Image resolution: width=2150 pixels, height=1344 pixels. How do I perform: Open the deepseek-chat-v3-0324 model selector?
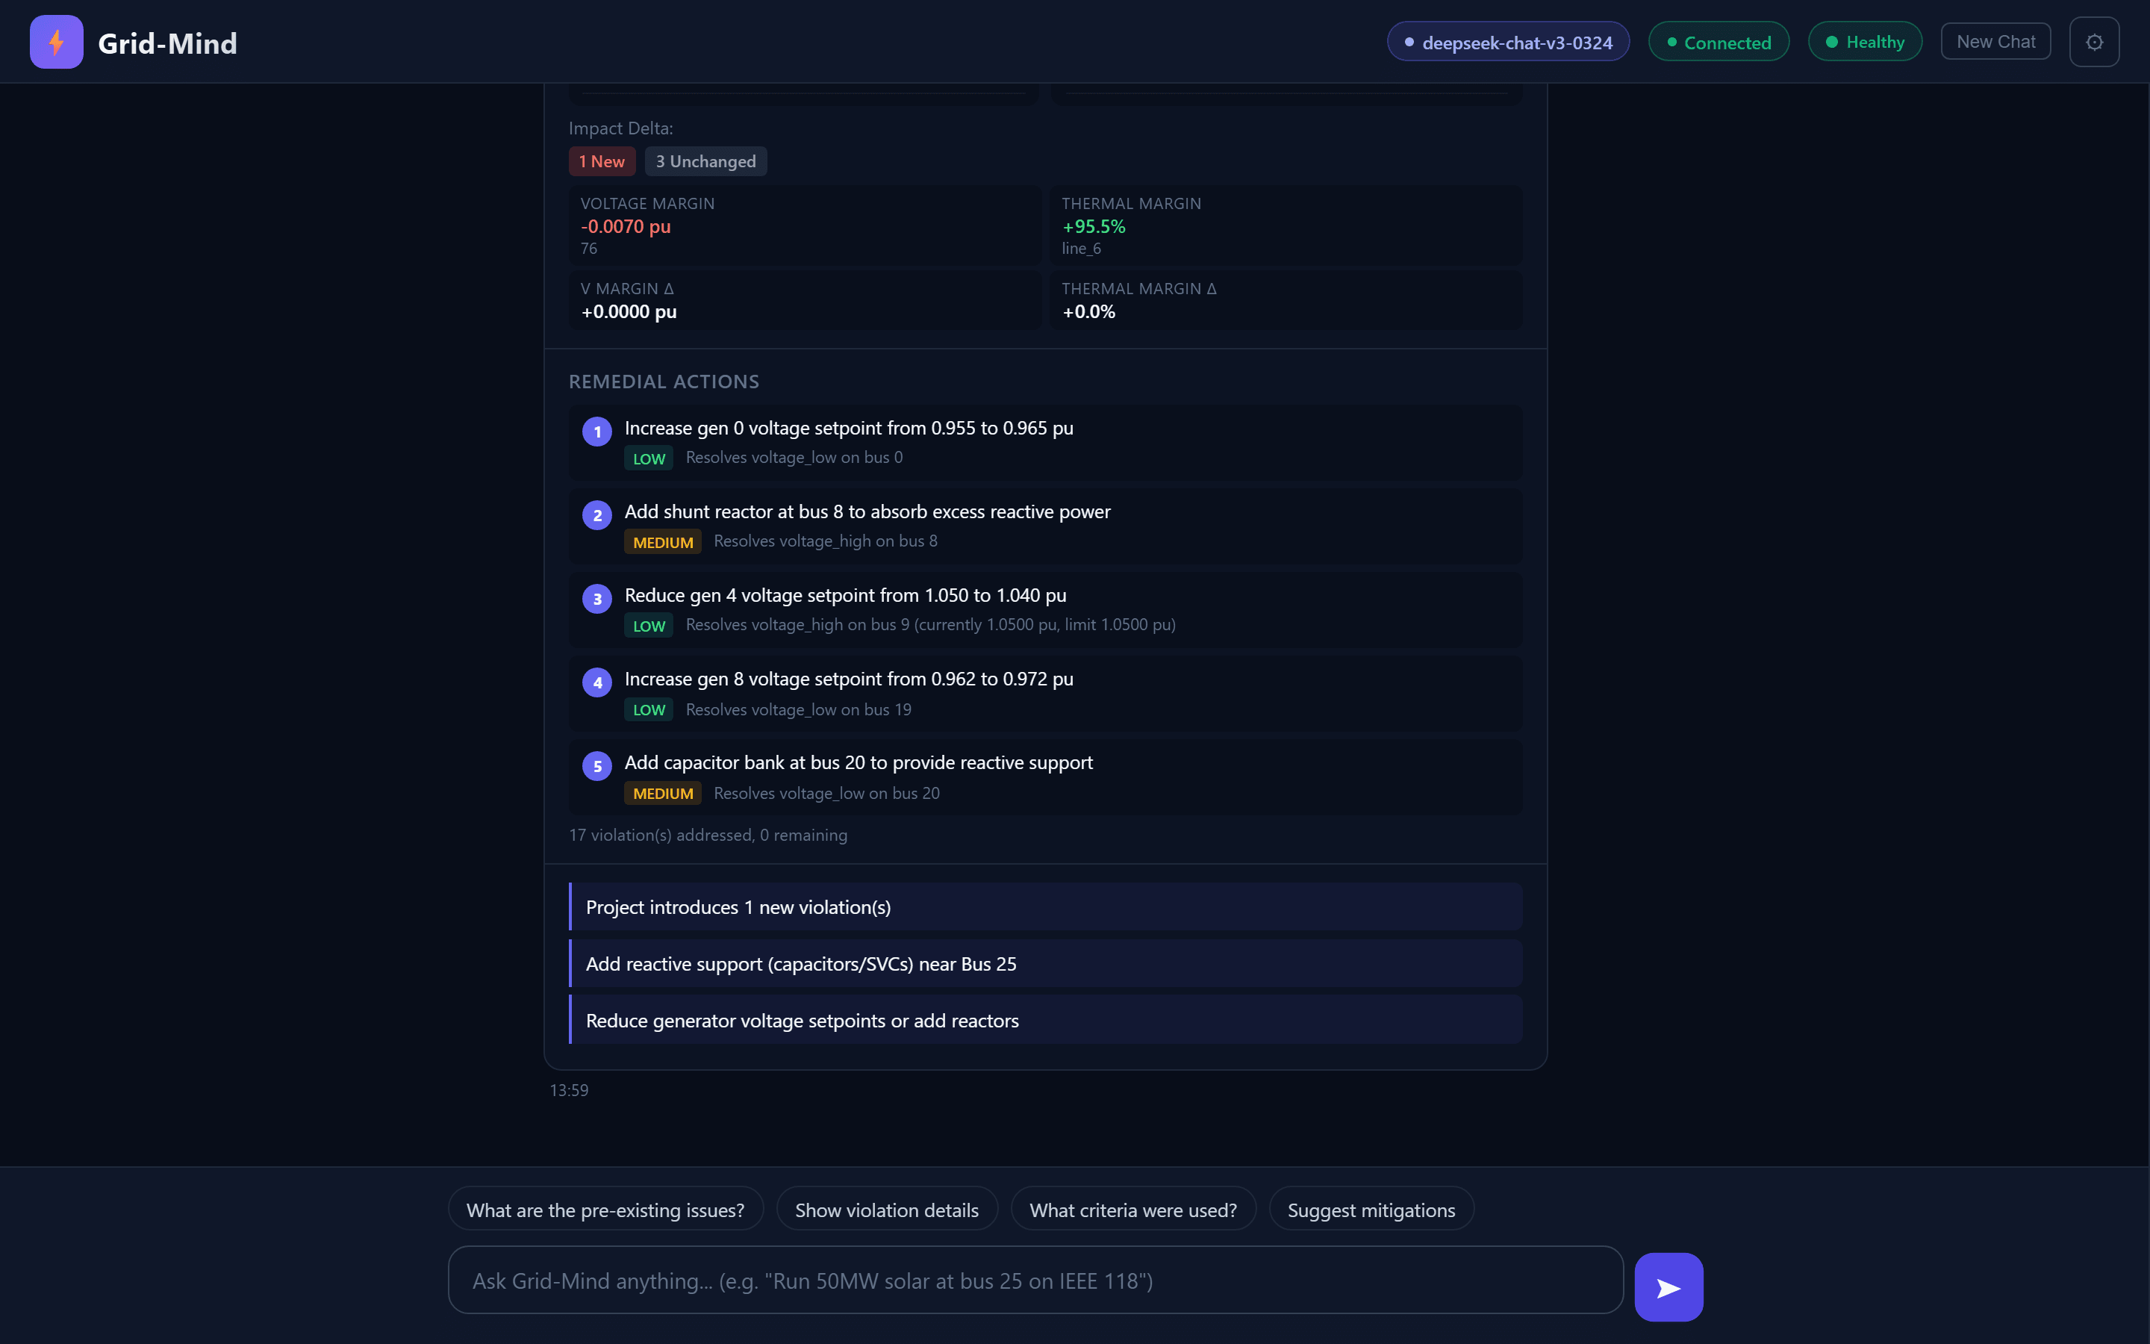pos(1506,41)
